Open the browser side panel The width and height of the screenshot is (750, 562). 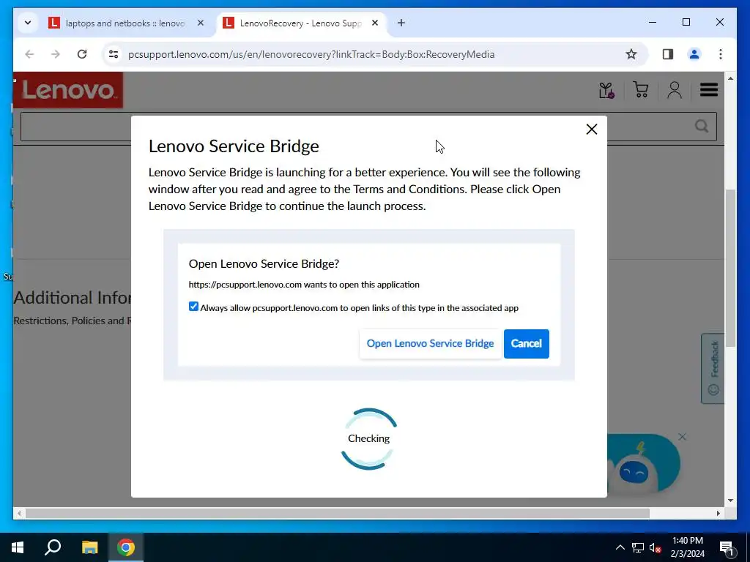pos(668,54)
